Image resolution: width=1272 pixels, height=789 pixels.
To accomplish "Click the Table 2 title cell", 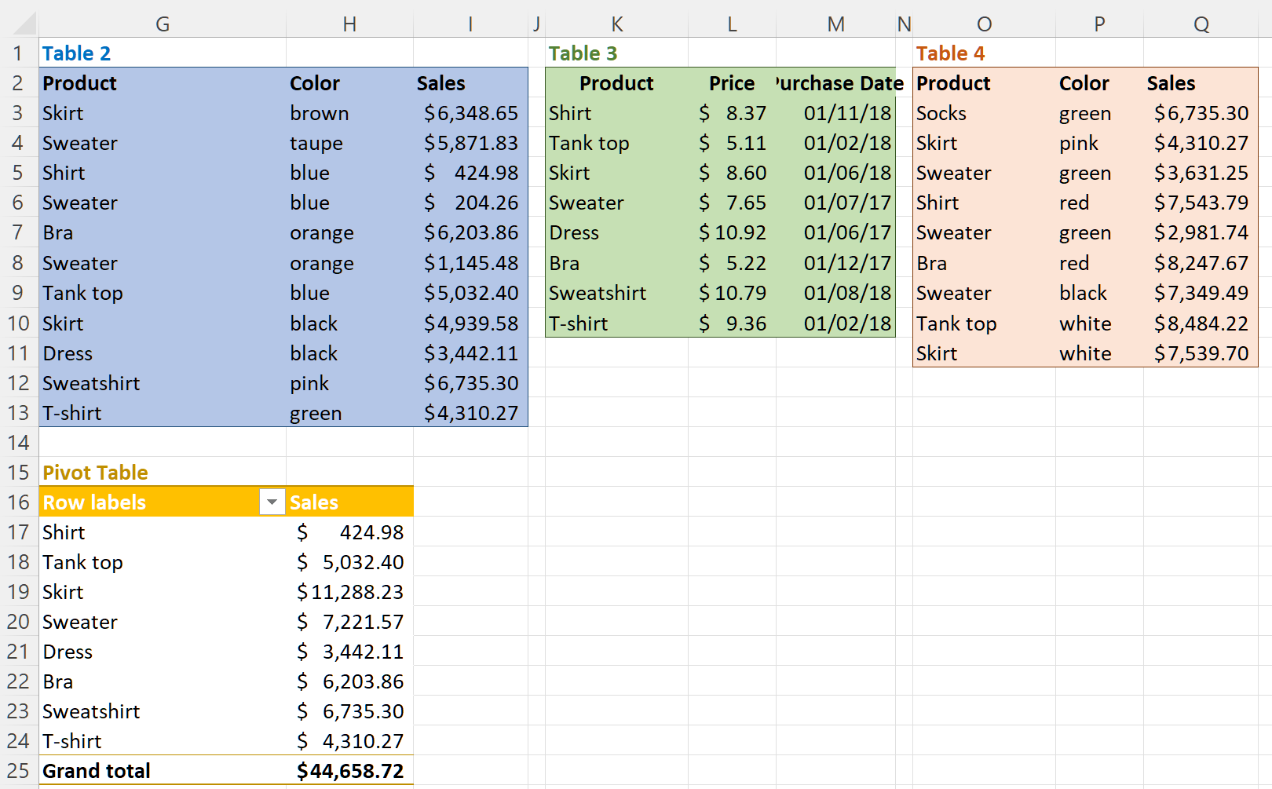I will click(76, 53).
